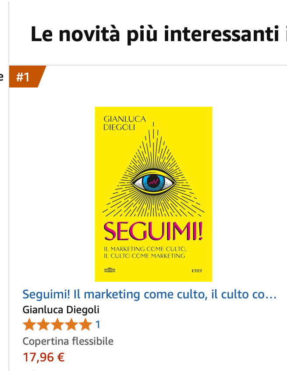Click the third orange rating star

pos(57,324)
